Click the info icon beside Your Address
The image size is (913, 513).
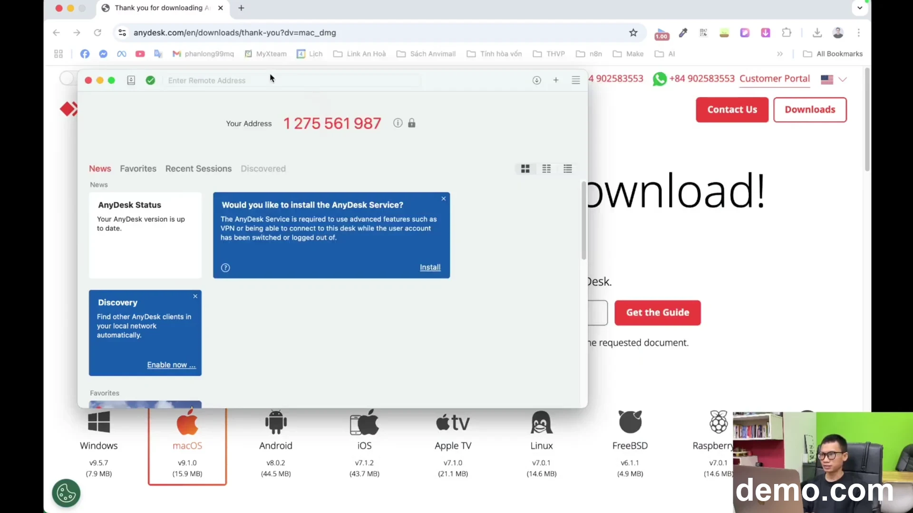[x=398, y=123]
